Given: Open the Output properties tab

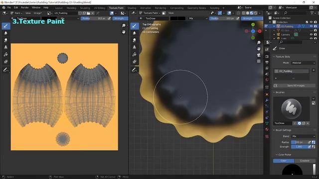Looking at the screenshot, I should click(x=267, y=62).
